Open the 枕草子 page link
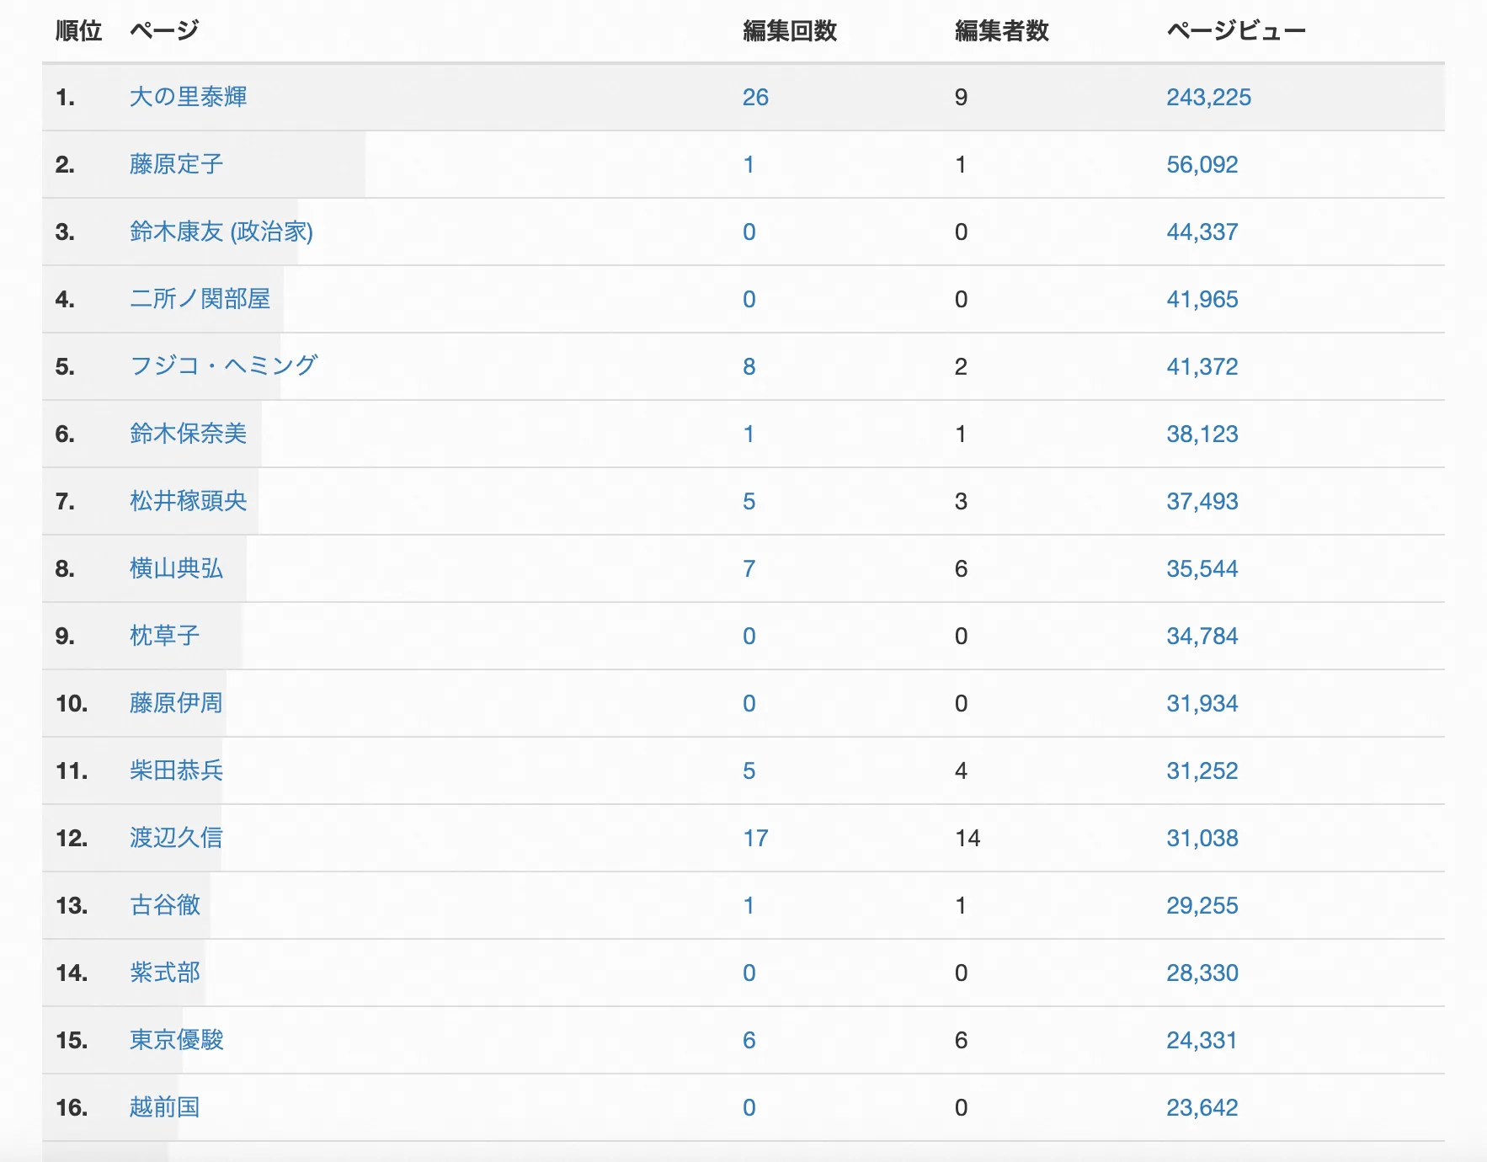 tap(164, 636)
